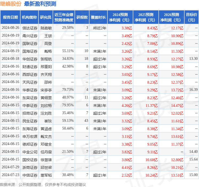Select the 财通证券 institution cell
The width and height of the screenshot is (199, 187).
pyautogui.click(x=30, y=67)
